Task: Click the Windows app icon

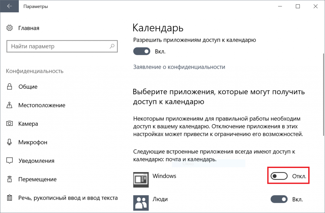Action: coord(141,180)
